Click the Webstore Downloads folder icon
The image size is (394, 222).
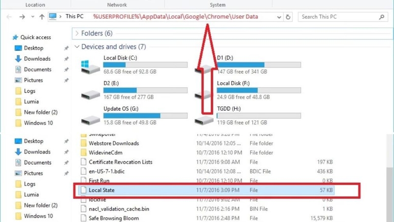coord(83,143)
